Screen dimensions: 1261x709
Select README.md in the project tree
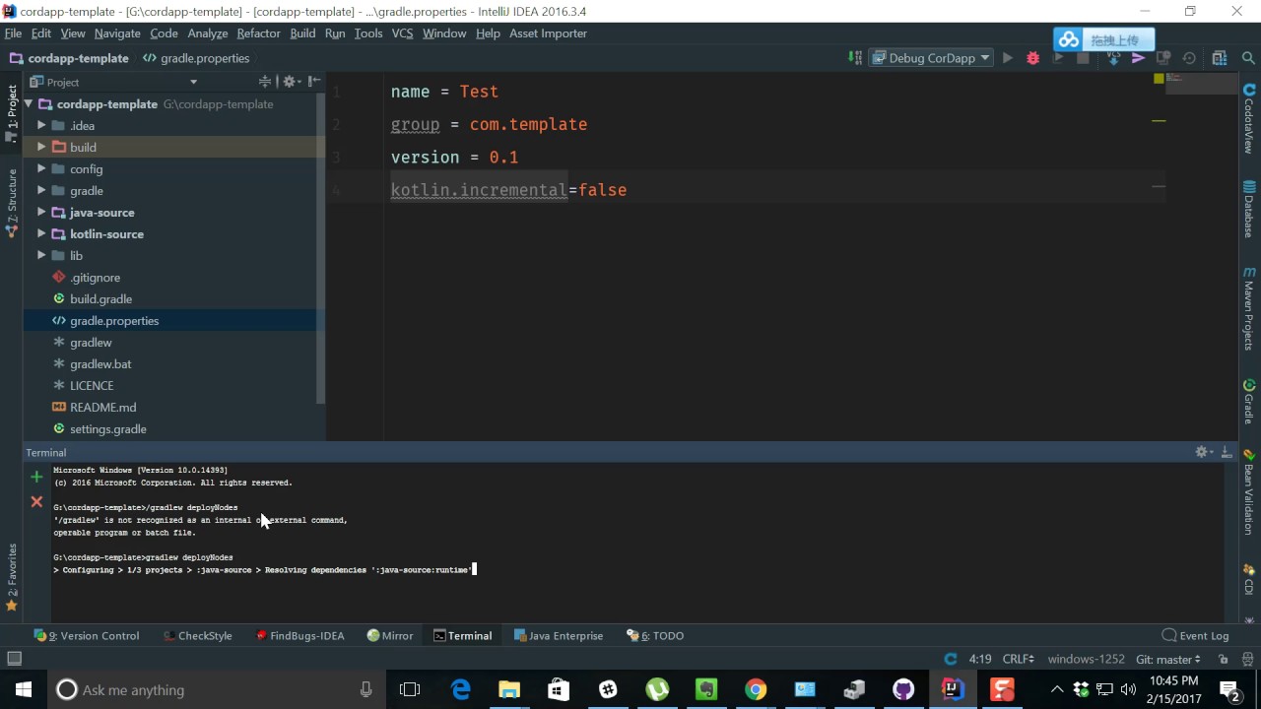click(102, 407)
